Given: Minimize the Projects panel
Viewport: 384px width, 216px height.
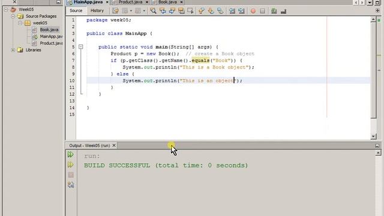Looking at the screenshot, I should (58, 2).
